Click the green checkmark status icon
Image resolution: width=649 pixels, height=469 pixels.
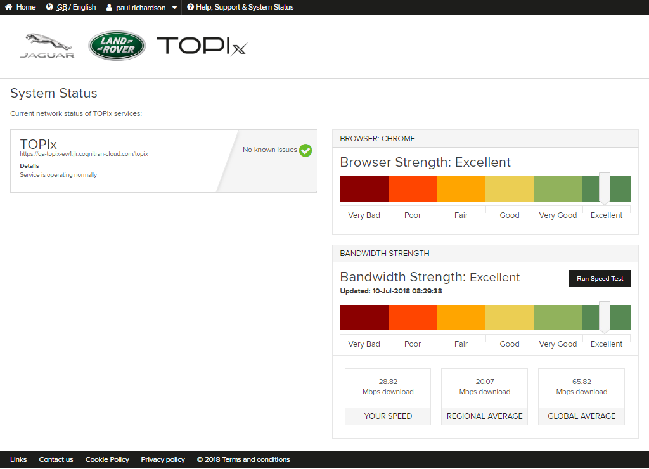(305, 150)
